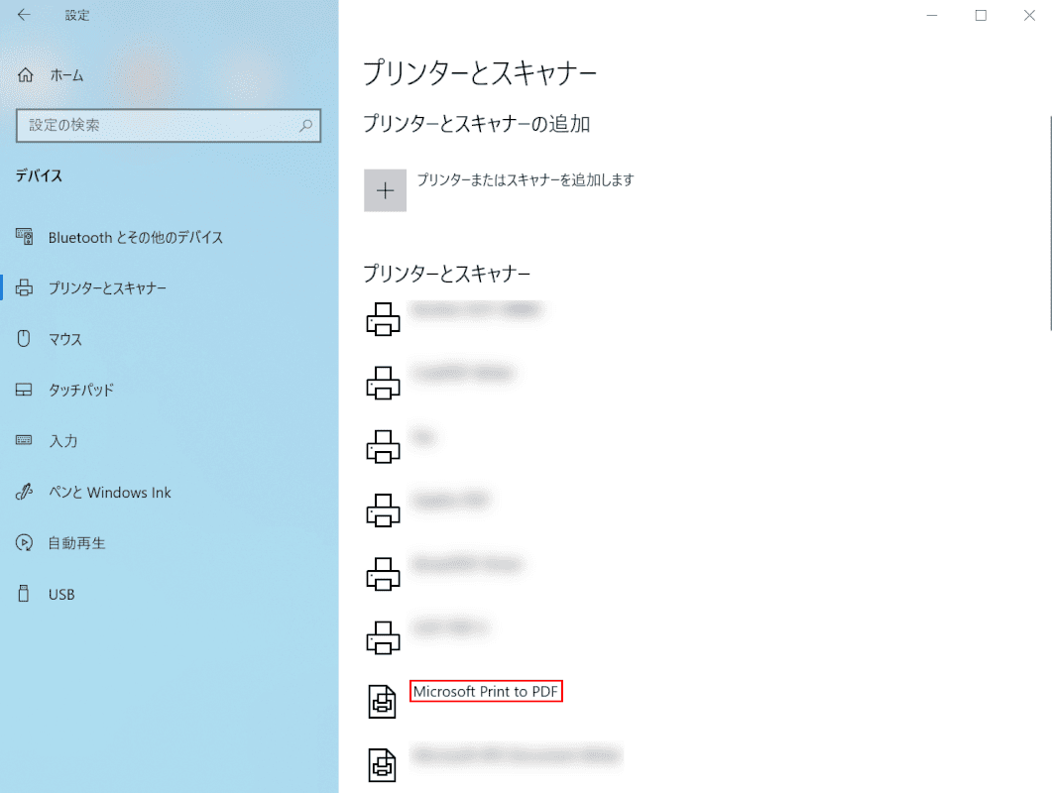The width and height of the screenshot is (1052, 793).
Task: Click the plus add printer button
Action: pos(385,190)
